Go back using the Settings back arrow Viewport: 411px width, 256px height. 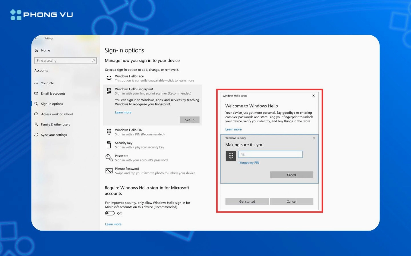pyautogui.click(x=36, y=38)
